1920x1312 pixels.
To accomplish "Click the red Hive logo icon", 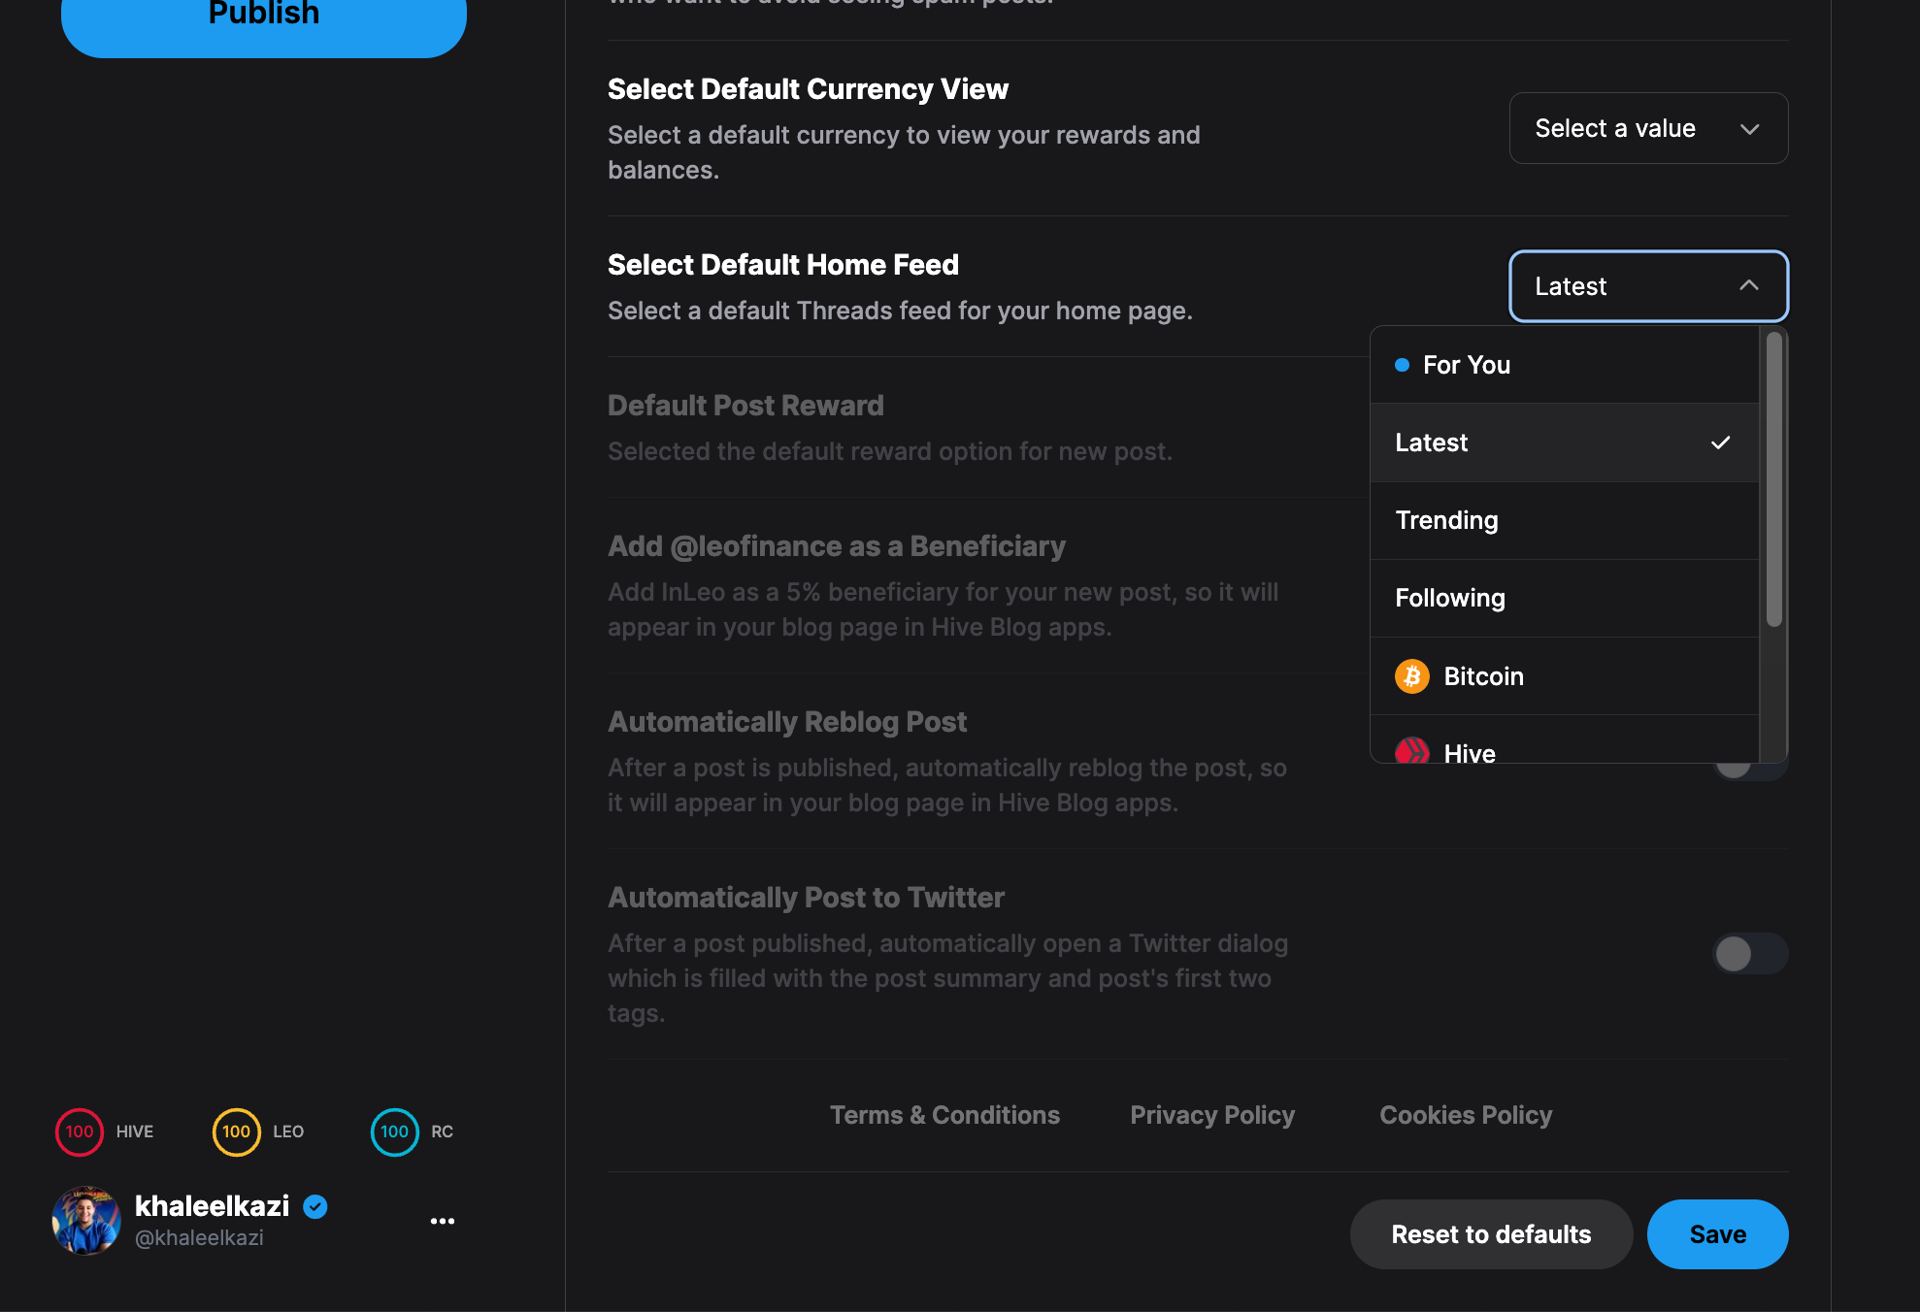I will point(1411,752).
